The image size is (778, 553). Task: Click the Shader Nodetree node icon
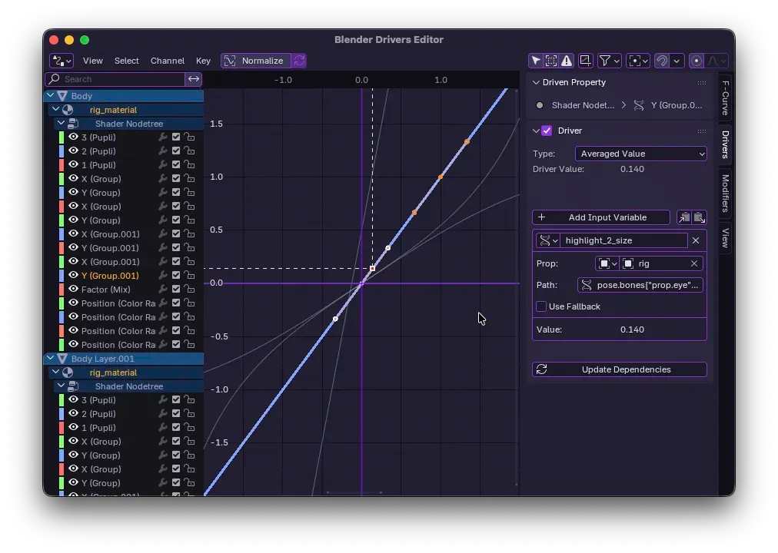(x=73, y=123)
